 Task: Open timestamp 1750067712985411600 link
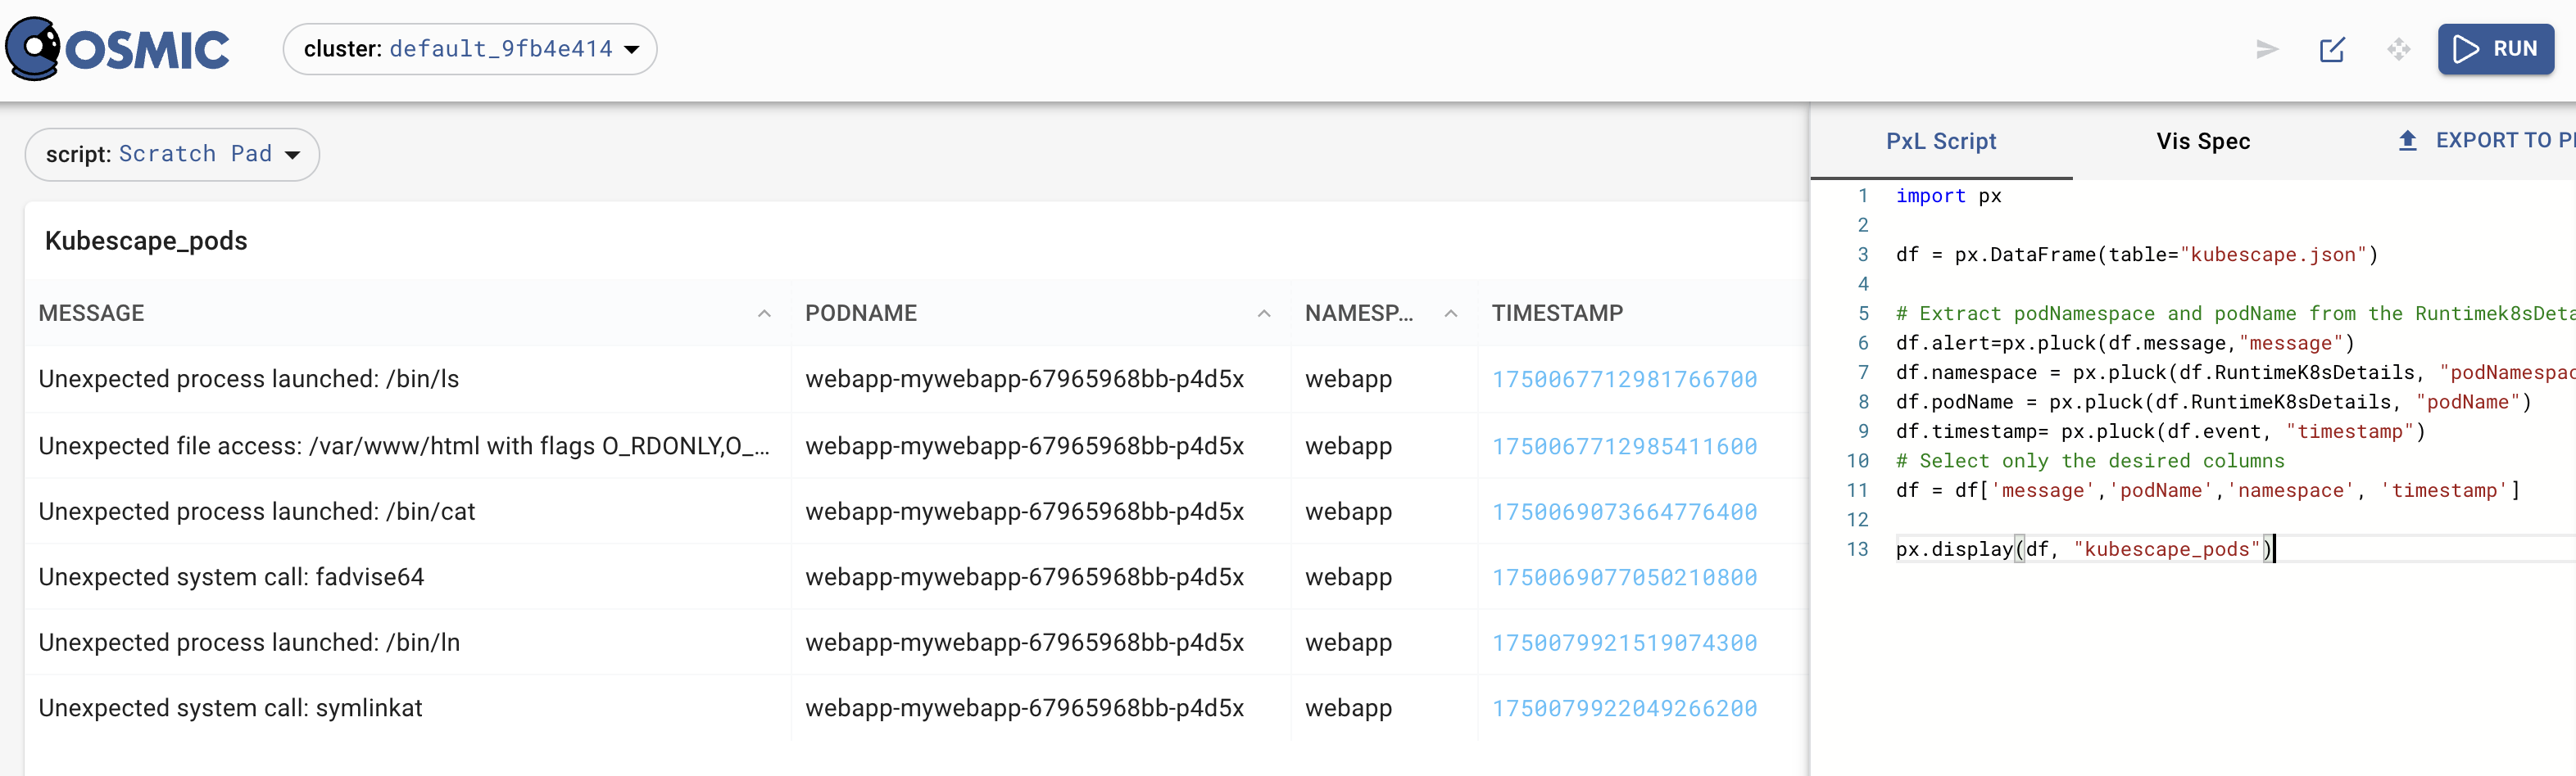[1624, 446]
